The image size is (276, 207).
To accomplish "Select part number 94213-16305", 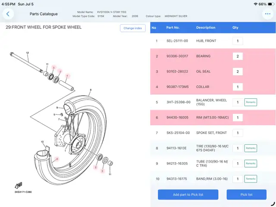I will click(x=177, y=163).
